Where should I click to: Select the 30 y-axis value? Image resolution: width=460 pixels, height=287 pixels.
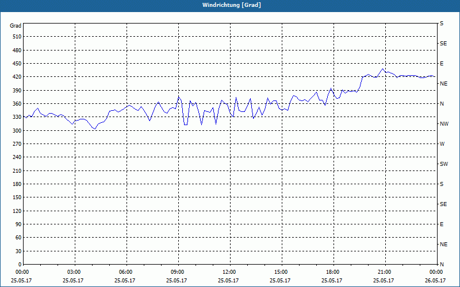click(x=18, y=251)
